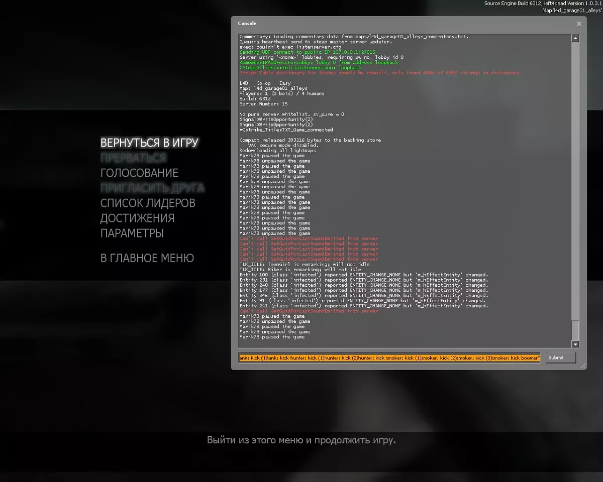Click the Submit button in Console
603x482 pixels.
(x=561, y=357)
